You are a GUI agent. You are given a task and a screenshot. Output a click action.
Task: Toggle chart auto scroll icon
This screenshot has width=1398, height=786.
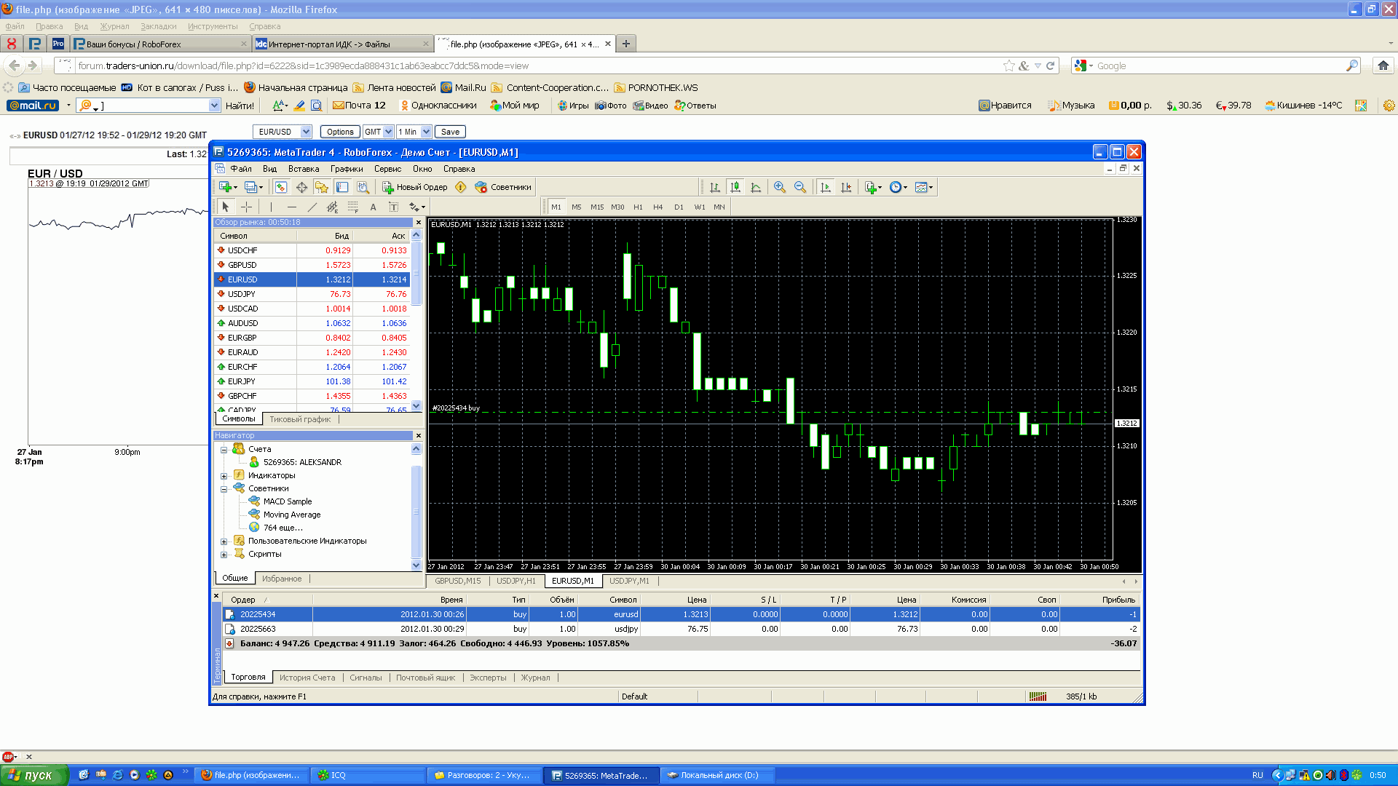click(x=825, y=187)
